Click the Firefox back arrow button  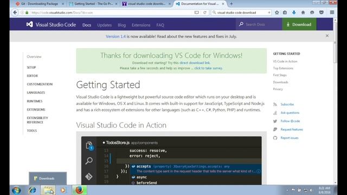[x=15, y=12]
